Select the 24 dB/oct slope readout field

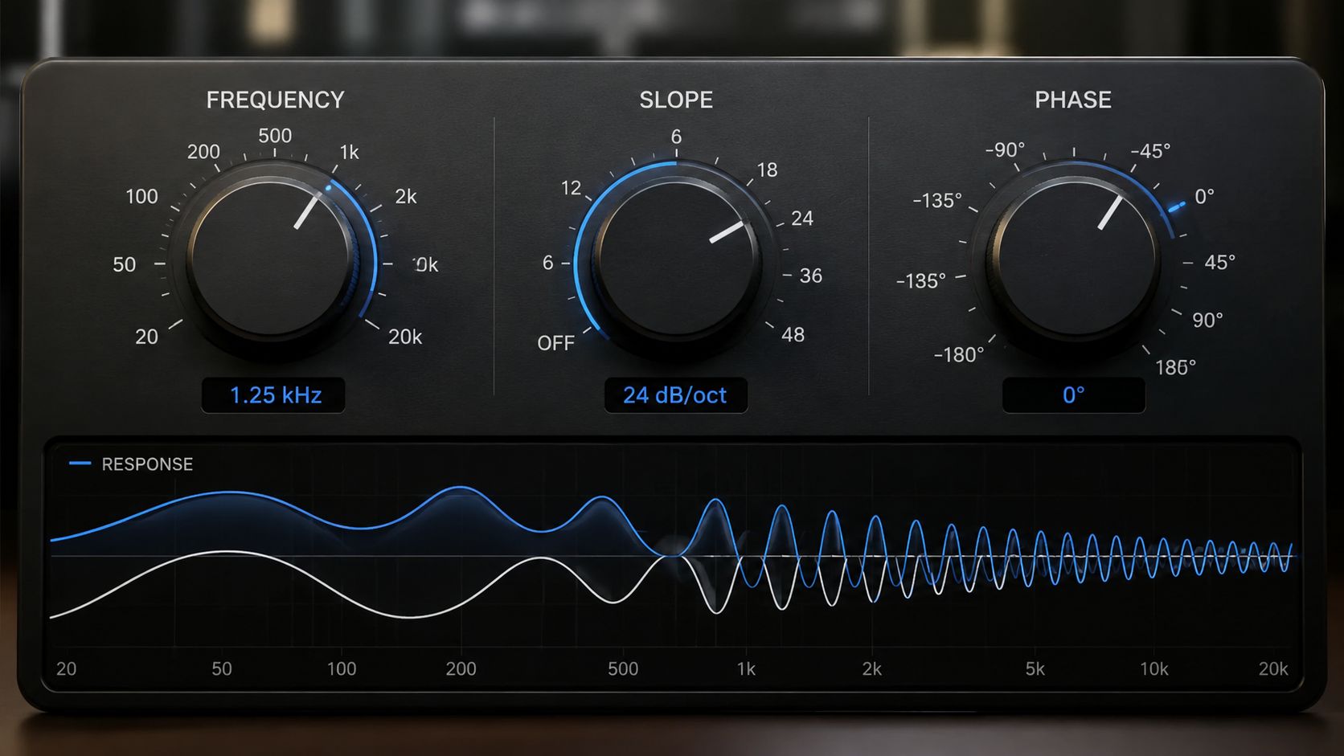(x=676, y=395)
